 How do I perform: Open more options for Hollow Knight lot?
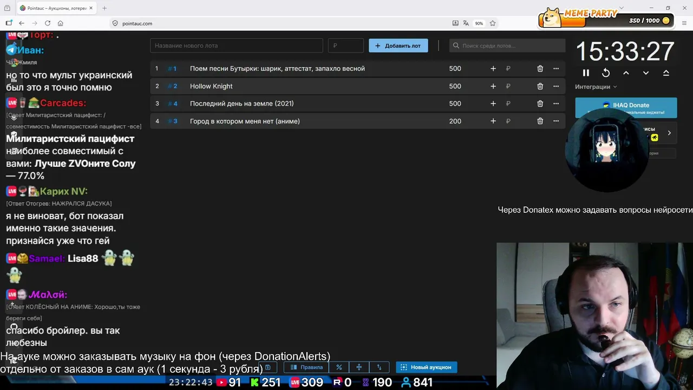pos(555,86)
